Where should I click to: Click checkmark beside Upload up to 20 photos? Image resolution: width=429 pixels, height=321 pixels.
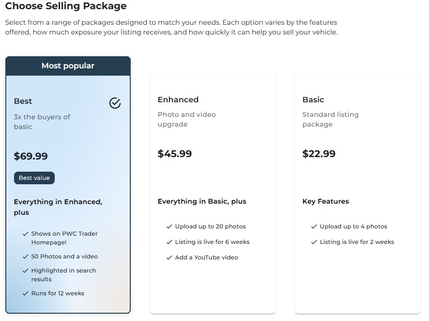click(x=169, y=226)
